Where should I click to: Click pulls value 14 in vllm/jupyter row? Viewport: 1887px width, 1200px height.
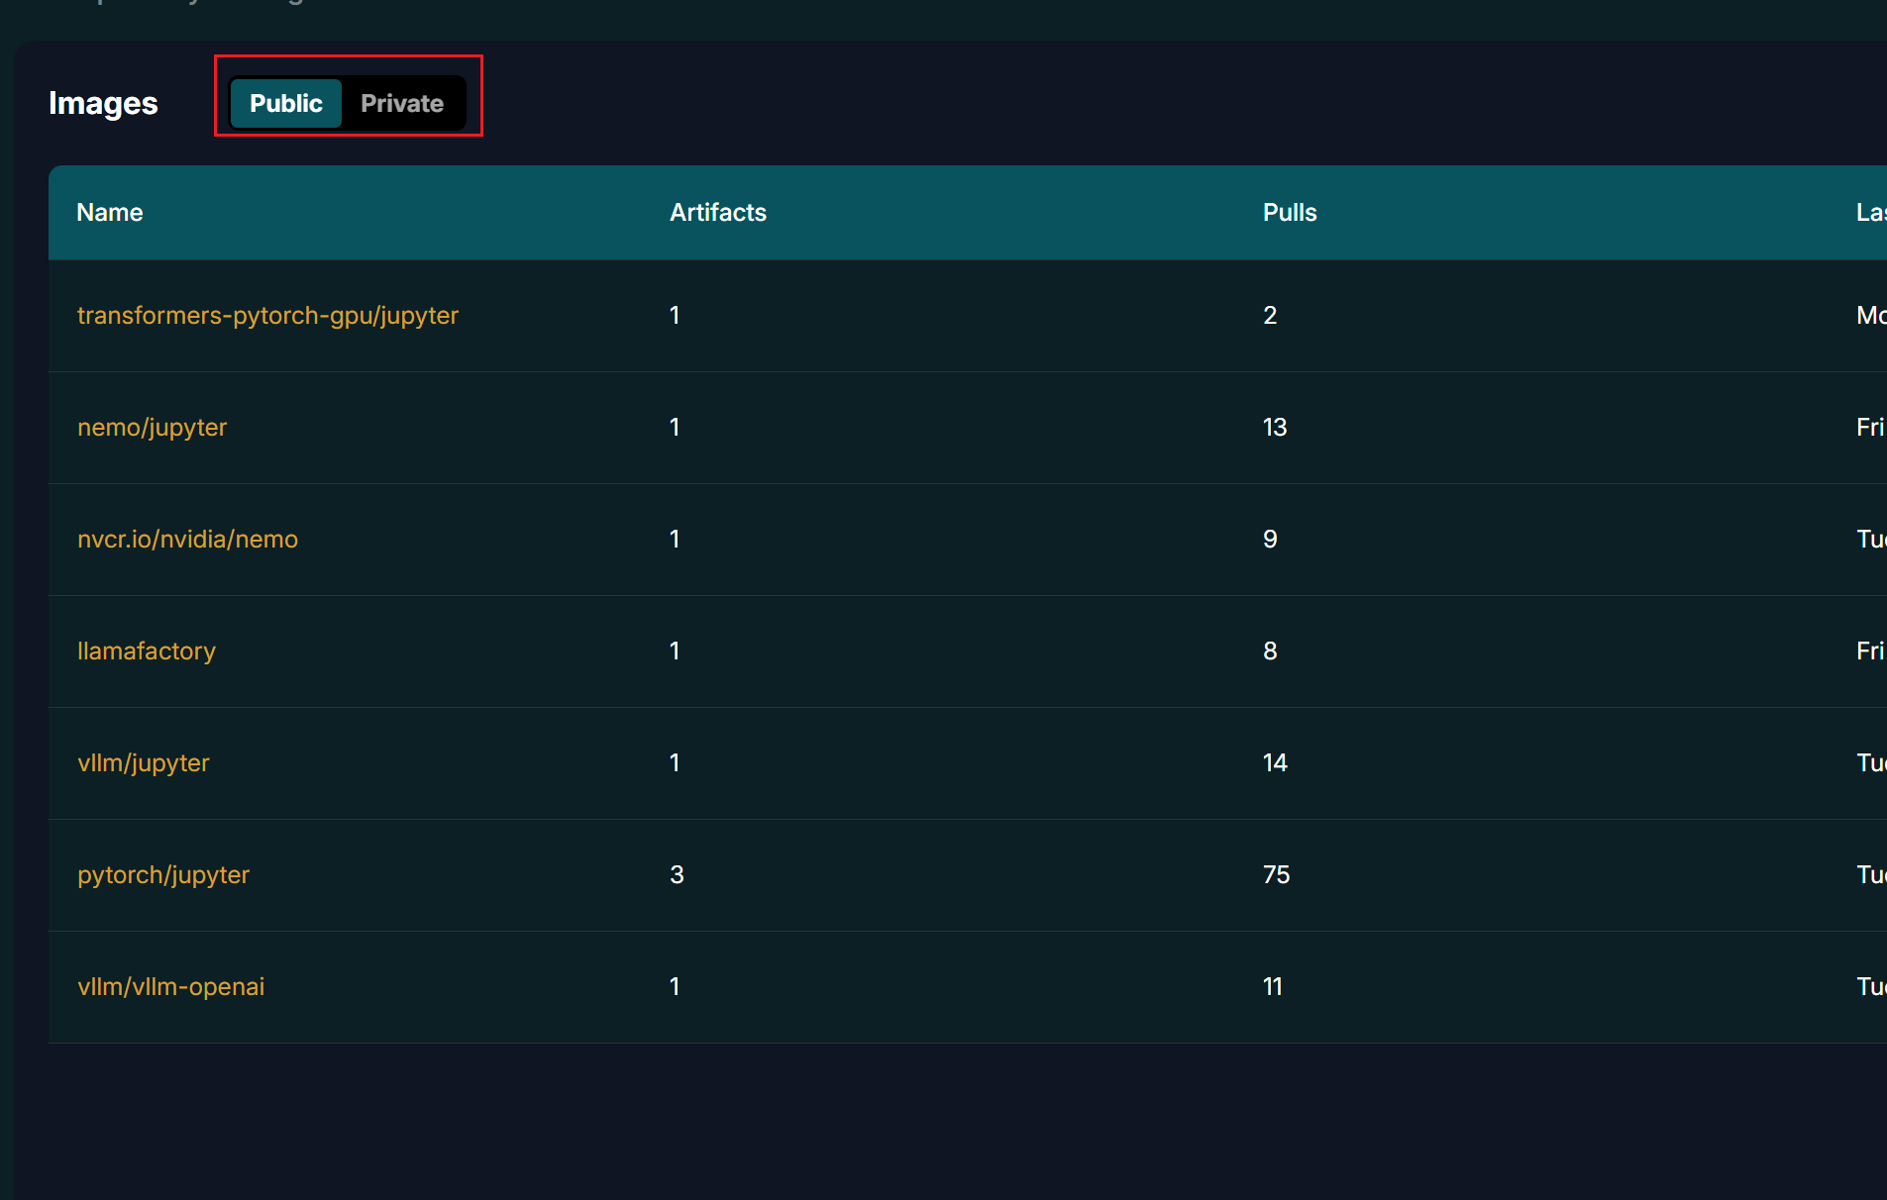pos(1274,762)
